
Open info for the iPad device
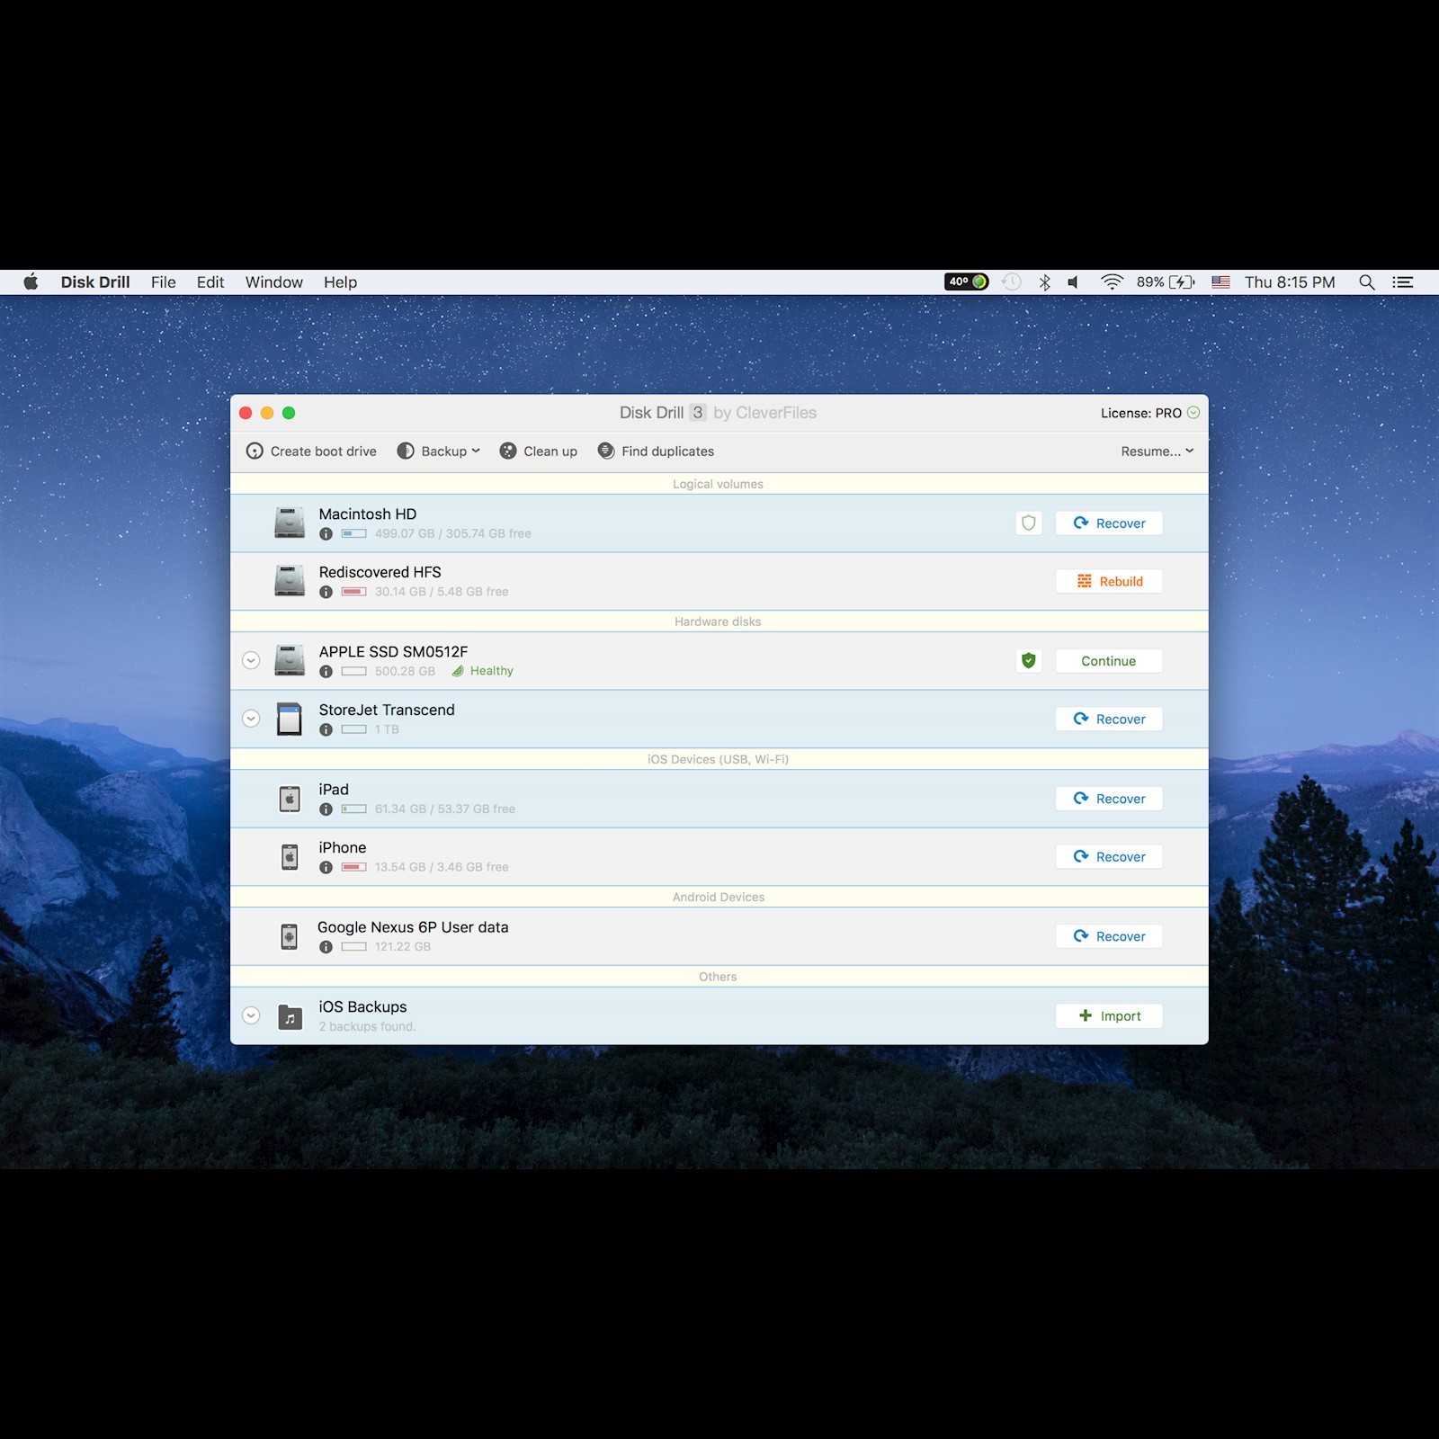[326, 809]
